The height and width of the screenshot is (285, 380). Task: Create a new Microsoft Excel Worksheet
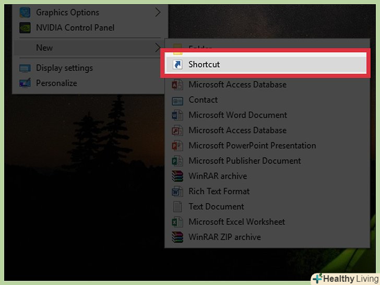coord(267,222)
